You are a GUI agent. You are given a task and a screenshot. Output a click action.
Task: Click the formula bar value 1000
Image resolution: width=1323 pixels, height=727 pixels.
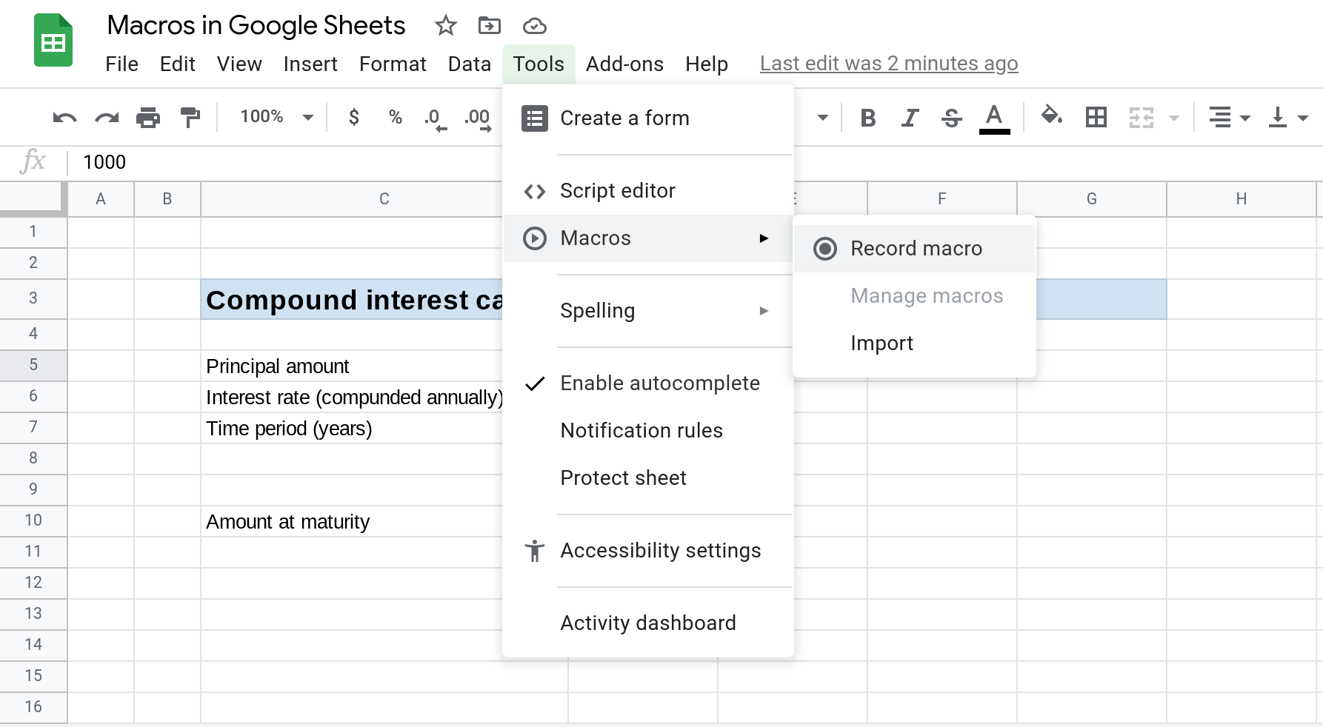(104, 163)
